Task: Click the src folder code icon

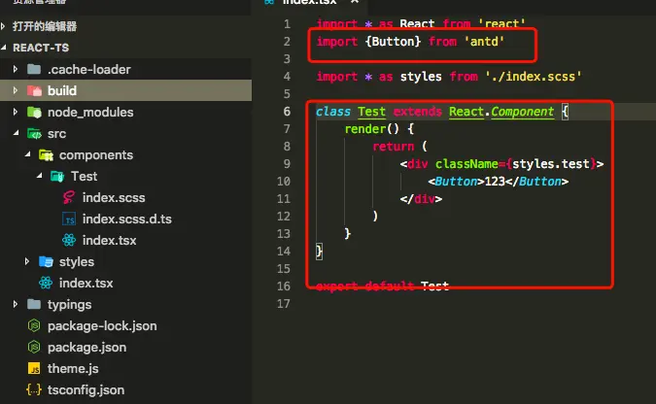Action: pos(34,133)
